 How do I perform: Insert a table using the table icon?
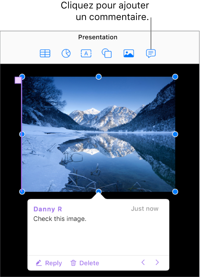tap(45, 53)
